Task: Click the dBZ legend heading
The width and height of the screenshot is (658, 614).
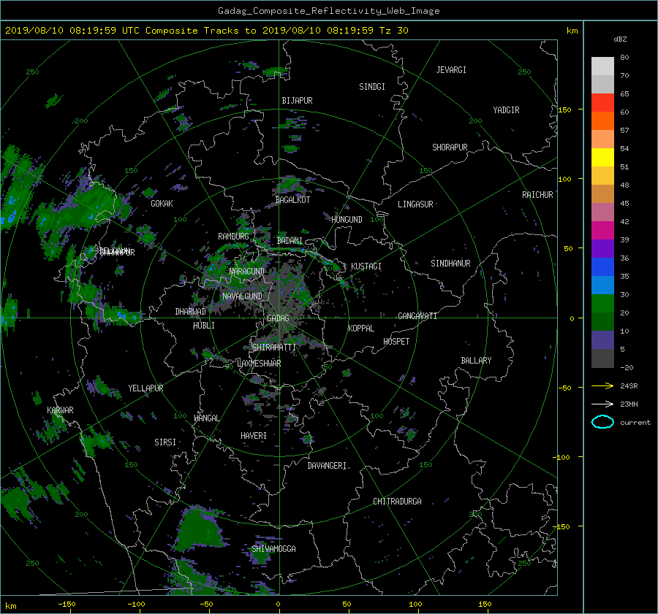Action: [620, 39]
